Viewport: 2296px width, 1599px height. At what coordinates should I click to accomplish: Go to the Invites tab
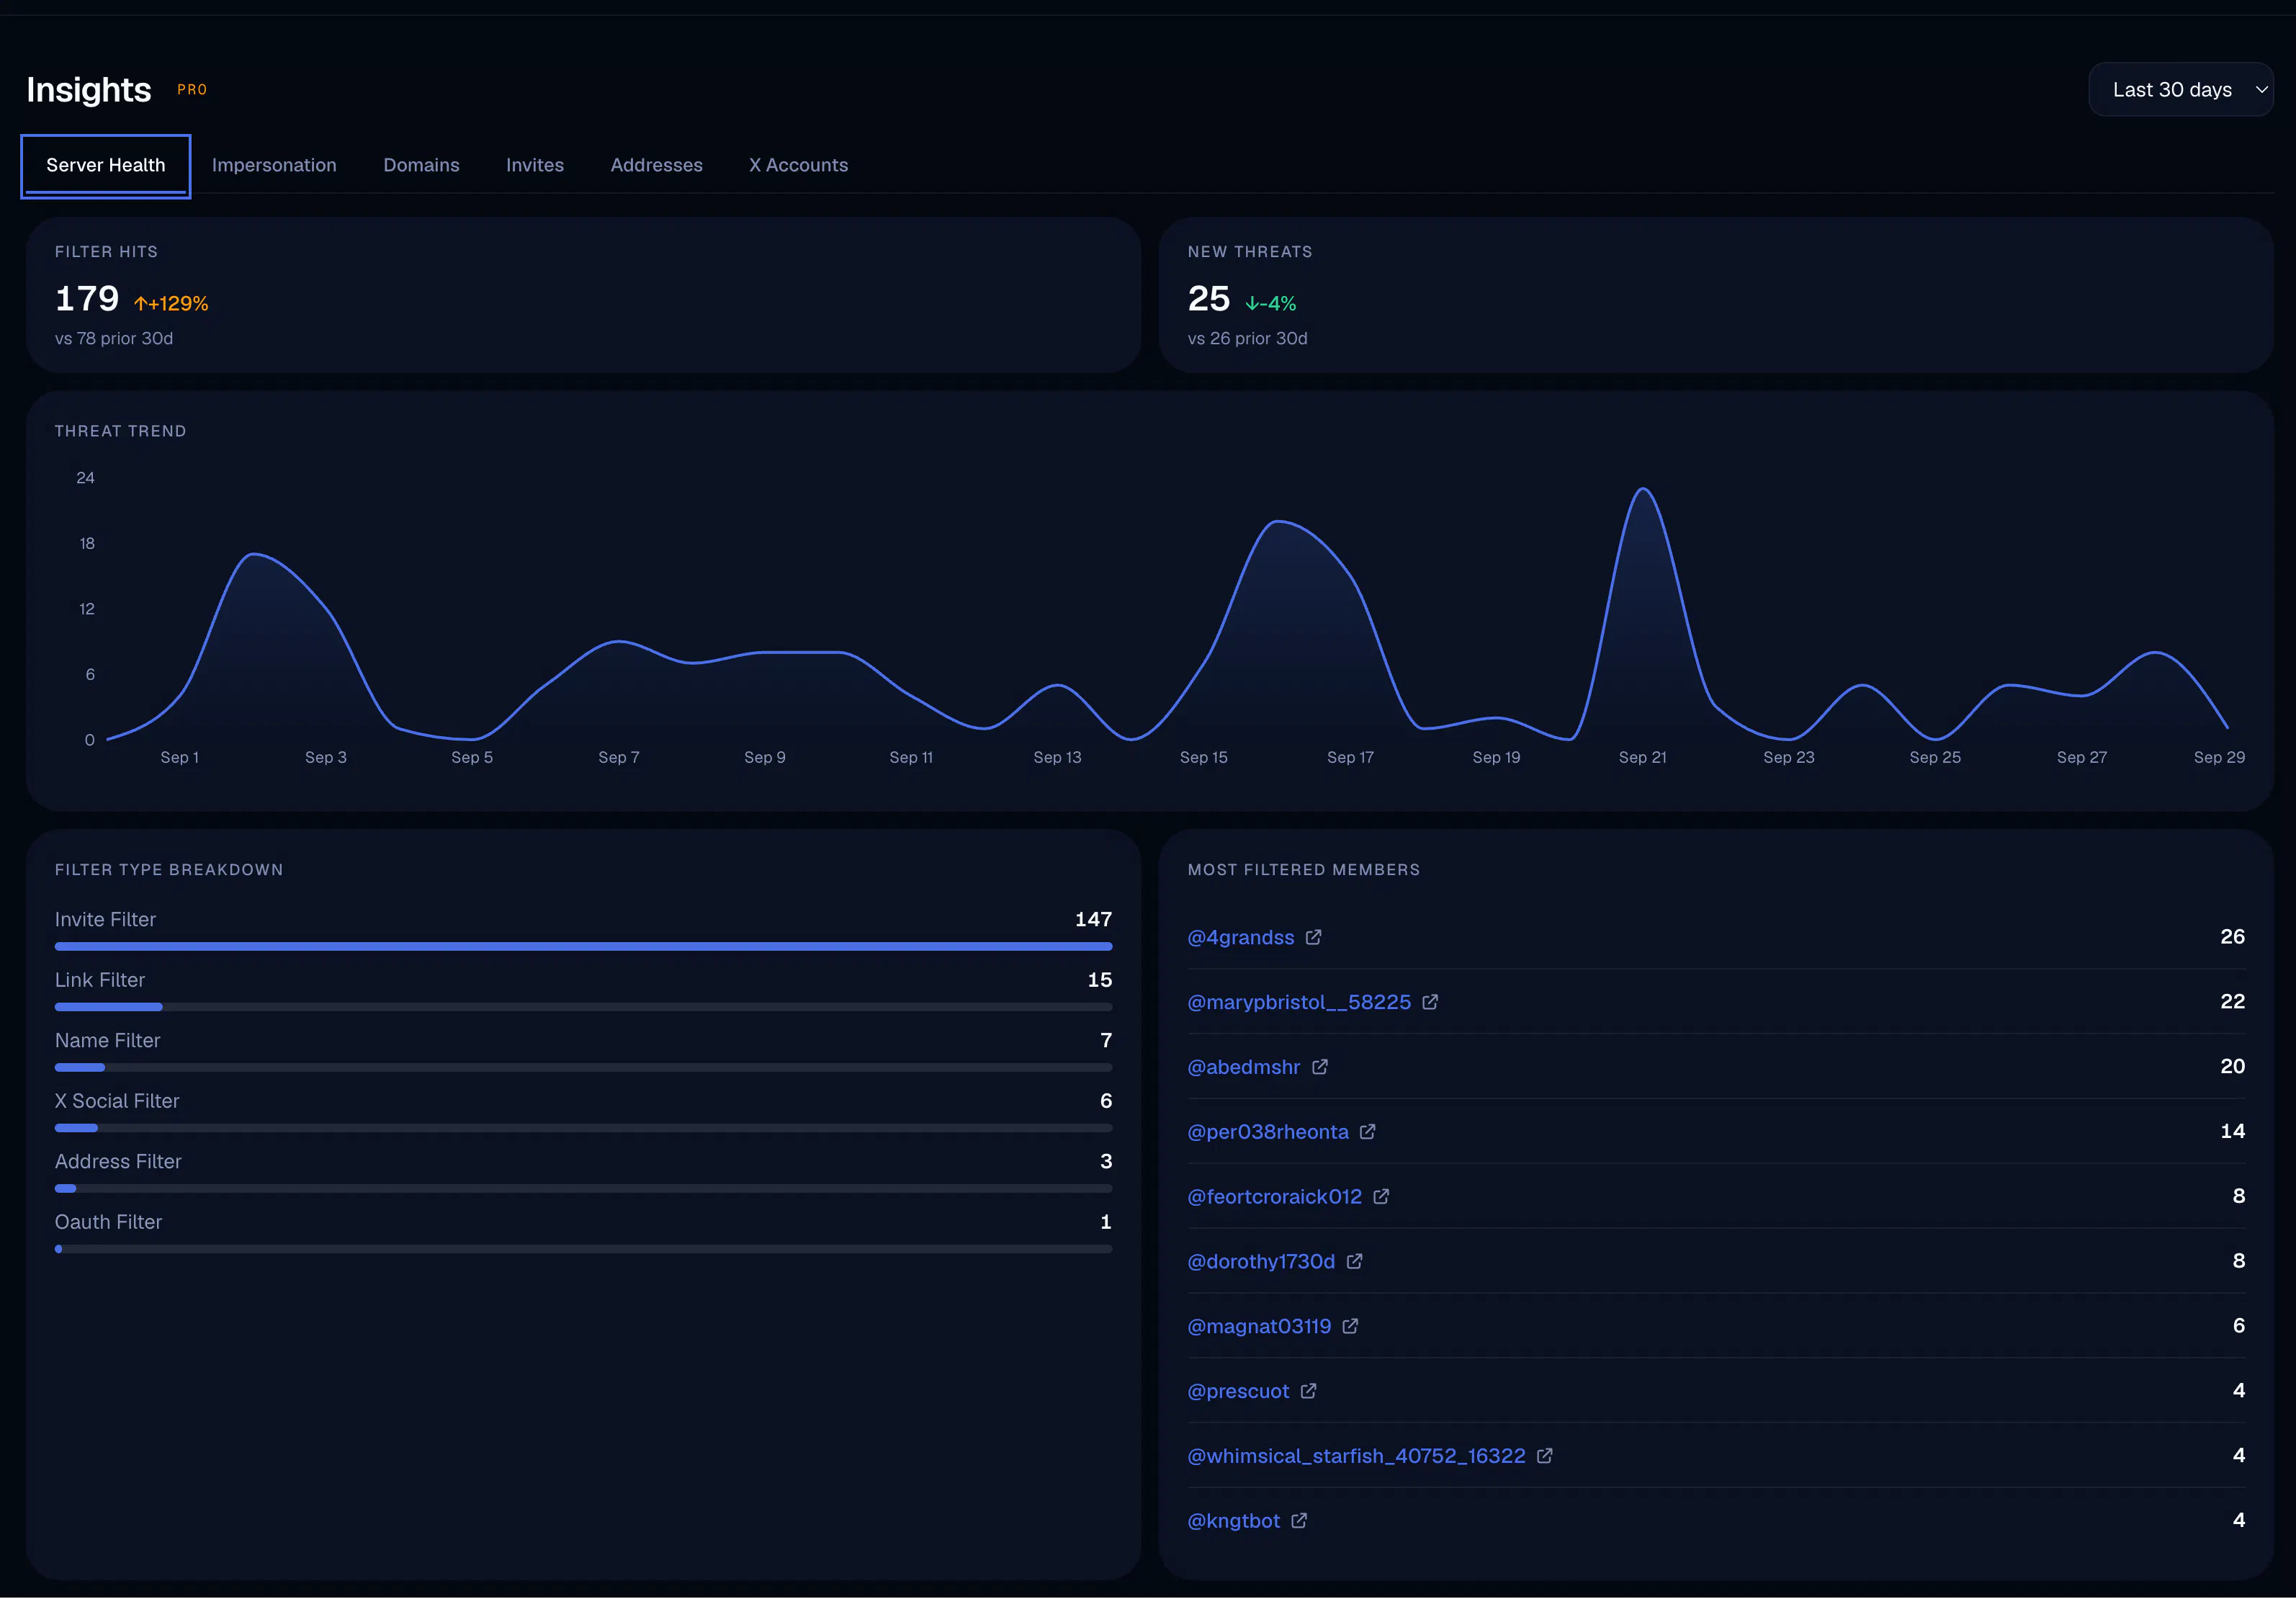pyautogui.click(x=535, y=165)
